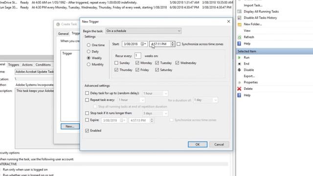Select the Weekly radio button
This screenshot has height=176, width=313.
click(x=89, y=58)
